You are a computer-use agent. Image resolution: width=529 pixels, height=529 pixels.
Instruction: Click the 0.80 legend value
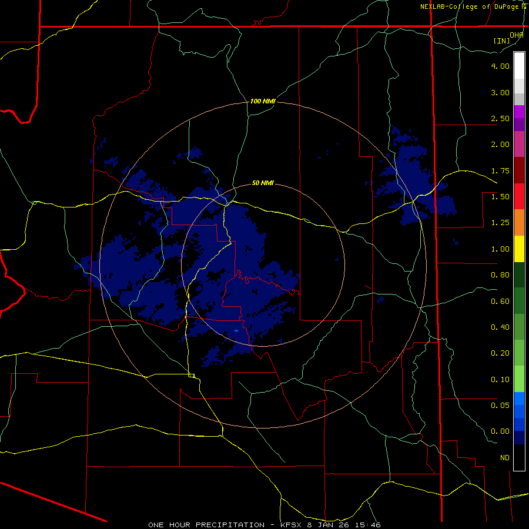click(500, 275)
